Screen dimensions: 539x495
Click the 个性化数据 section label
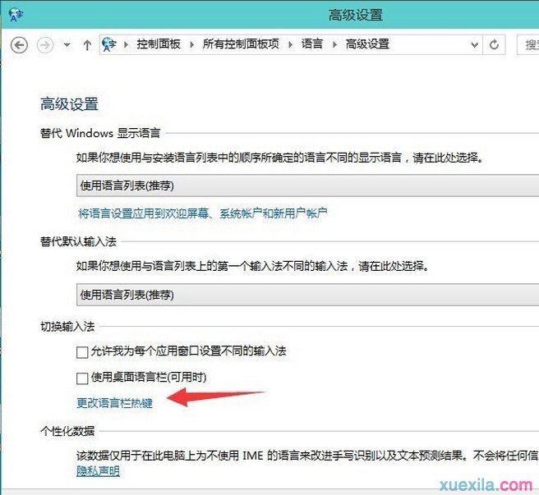67,431
